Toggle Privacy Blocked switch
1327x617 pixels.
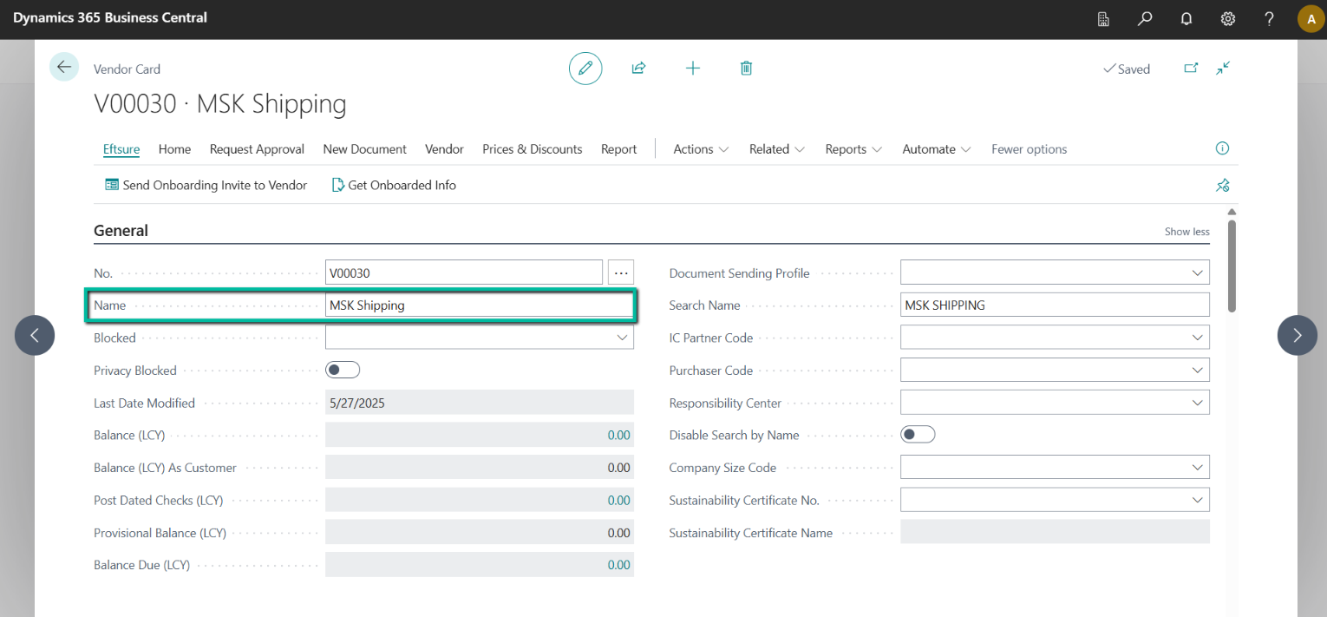pos(343,371)
